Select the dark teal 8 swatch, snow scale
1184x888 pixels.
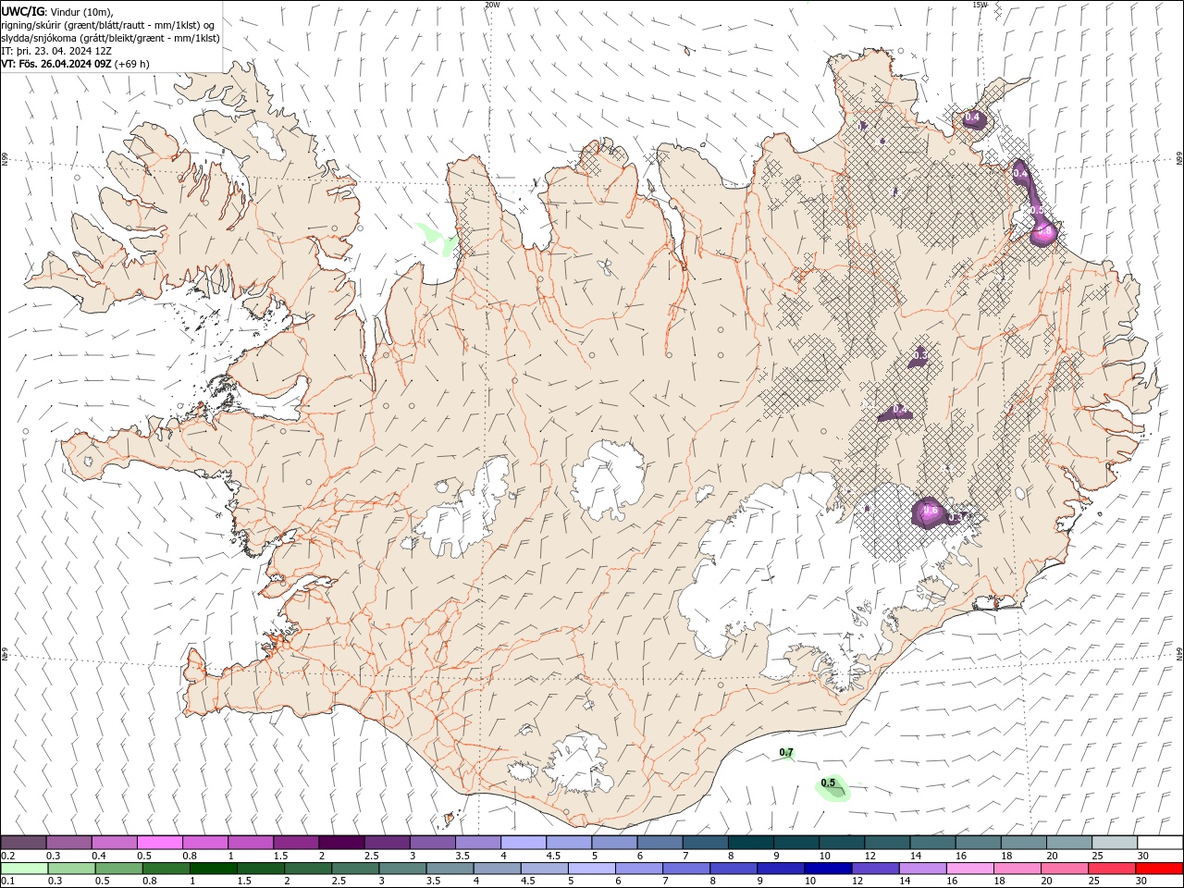pos(751,843)
